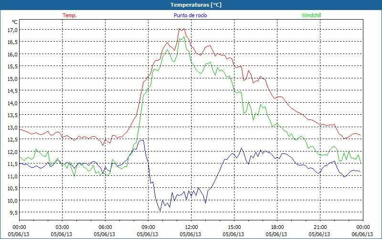Screen dimensions: 382x239
Task: Click the "05/06/13" date beneath 09:00
Action: [x=148, y=234]
